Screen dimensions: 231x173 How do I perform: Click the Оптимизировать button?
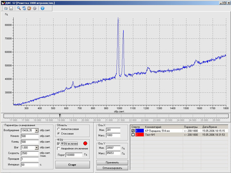click(112, 168)
